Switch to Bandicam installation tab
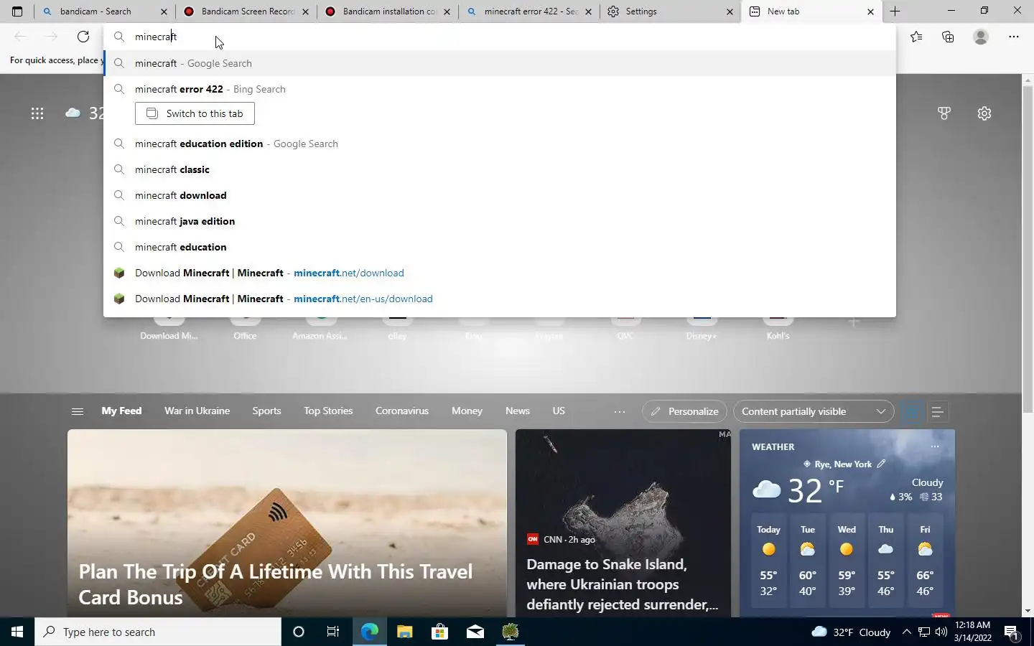The image size is (1034, 646). pyautogui.click(x=388, y=11)
